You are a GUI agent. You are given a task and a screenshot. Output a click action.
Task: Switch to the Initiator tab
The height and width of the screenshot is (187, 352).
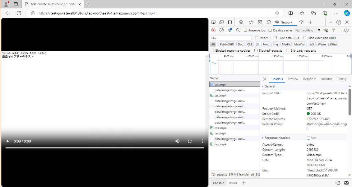[x=327, y=79]
